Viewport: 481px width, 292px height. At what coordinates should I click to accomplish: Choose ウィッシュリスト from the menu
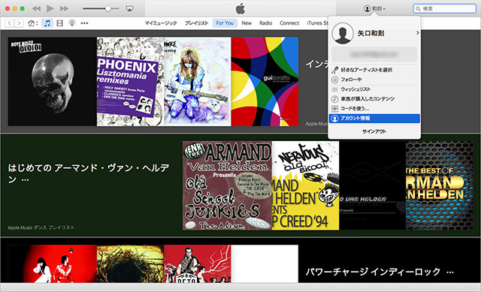point(374,89)
